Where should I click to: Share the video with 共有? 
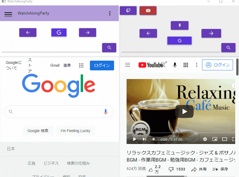tap(199, 169)
